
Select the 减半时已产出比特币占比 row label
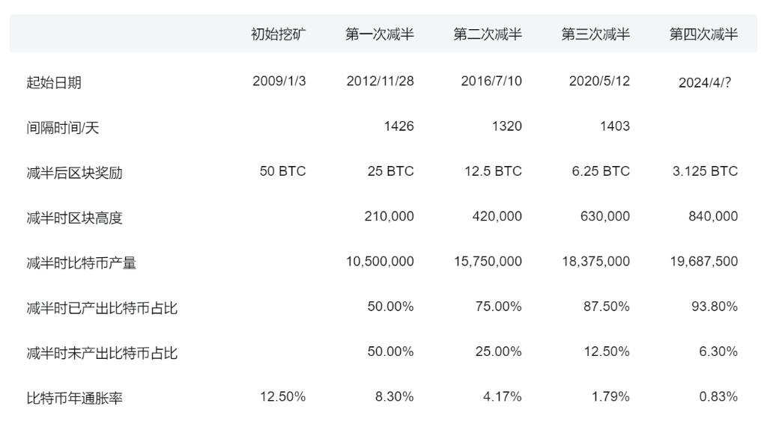point(102,307)
